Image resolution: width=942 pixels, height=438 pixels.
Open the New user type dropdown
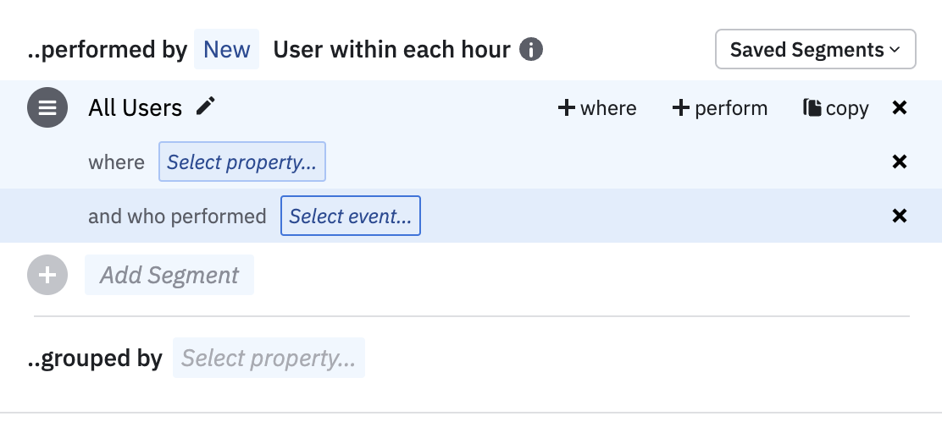pos(226,49)
